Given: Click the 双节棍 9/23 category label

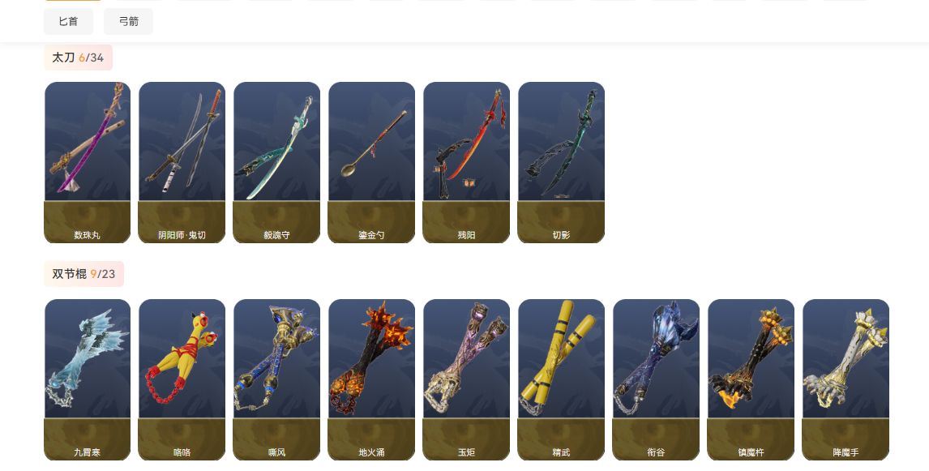Looking at the screenshot, I should point(84,274).
